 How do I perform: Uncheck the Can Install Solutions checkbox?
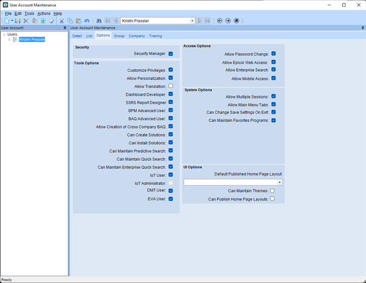point(171,143)
